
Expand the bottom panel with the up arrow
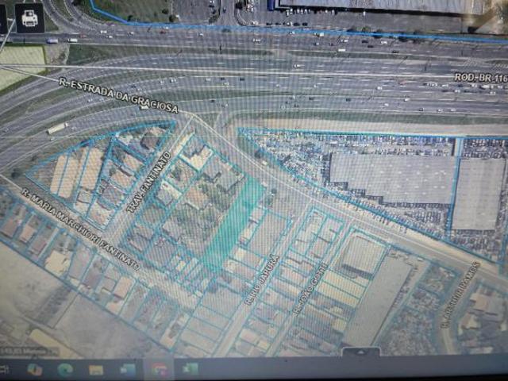tap(360, 351)
